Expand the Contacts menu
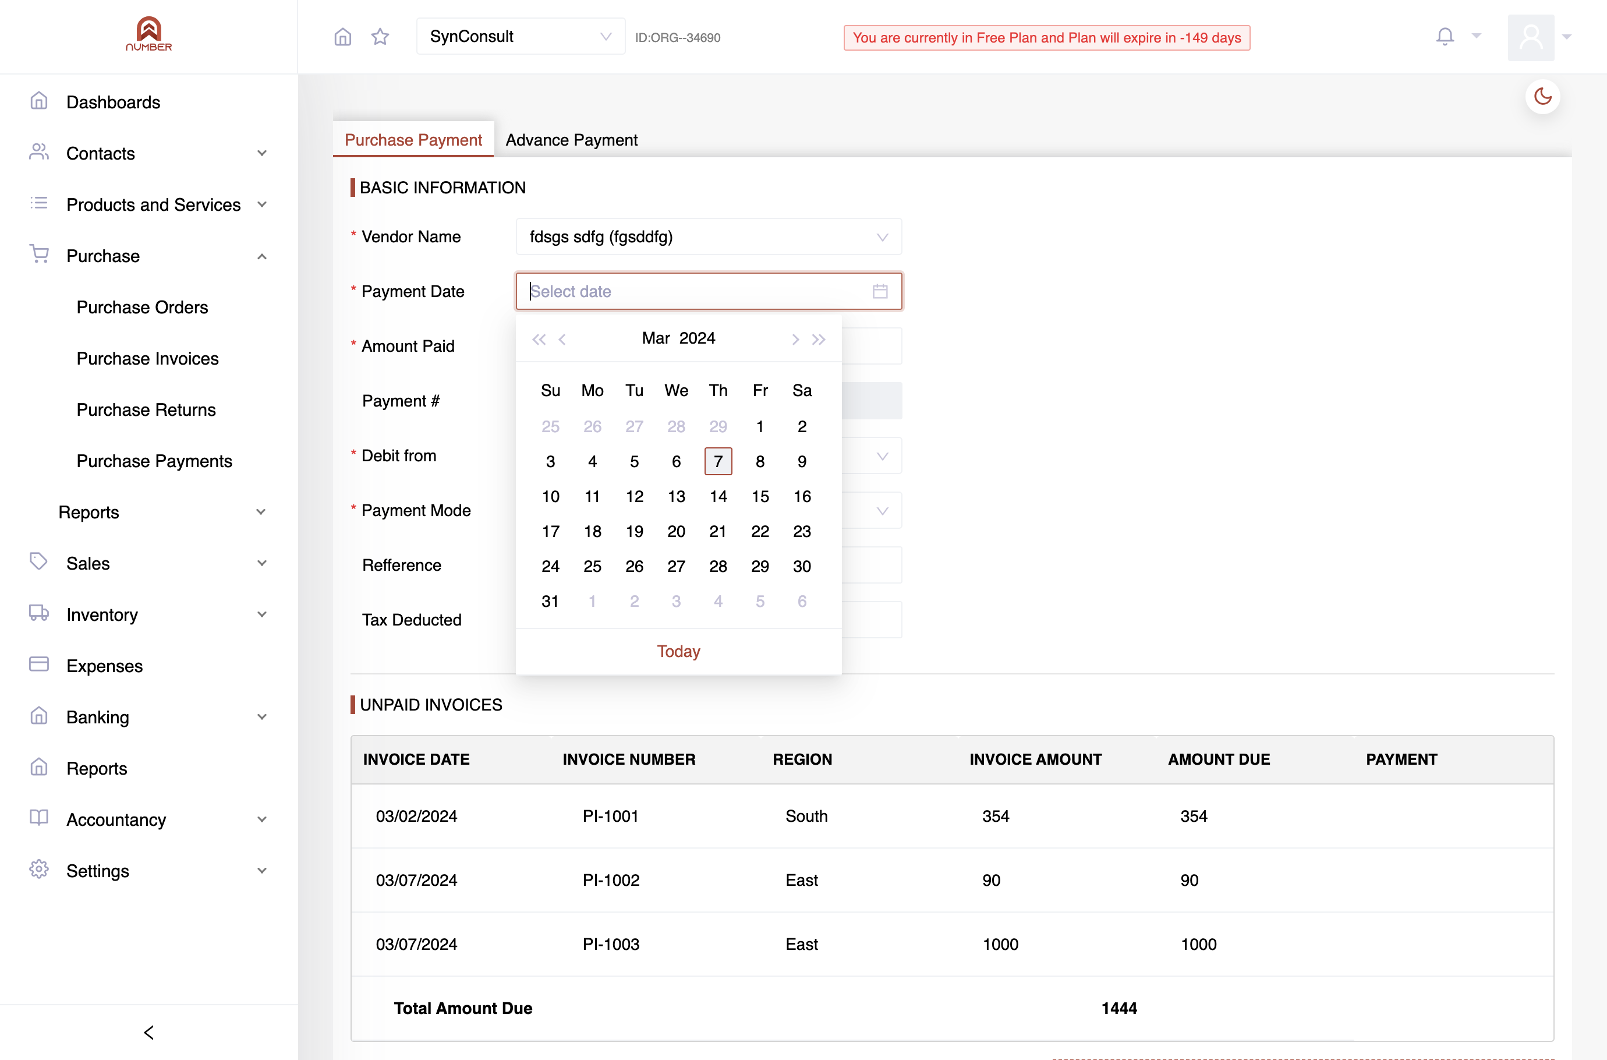The width and height of the screenshot is (1607, 1060). tap(262, 153)
